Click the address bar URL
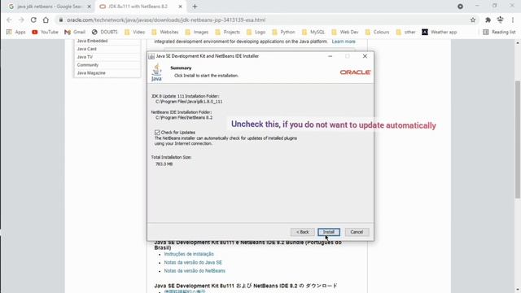521x293 pixels. click(x=166, y=20)
